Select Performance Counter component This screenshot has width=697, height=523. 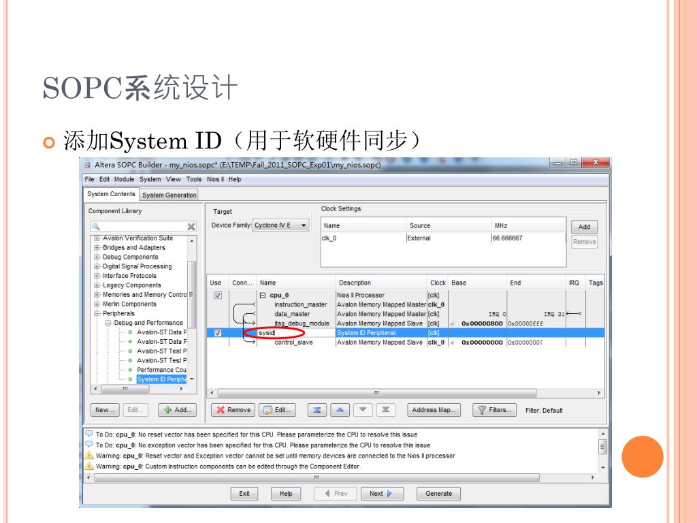161,370
